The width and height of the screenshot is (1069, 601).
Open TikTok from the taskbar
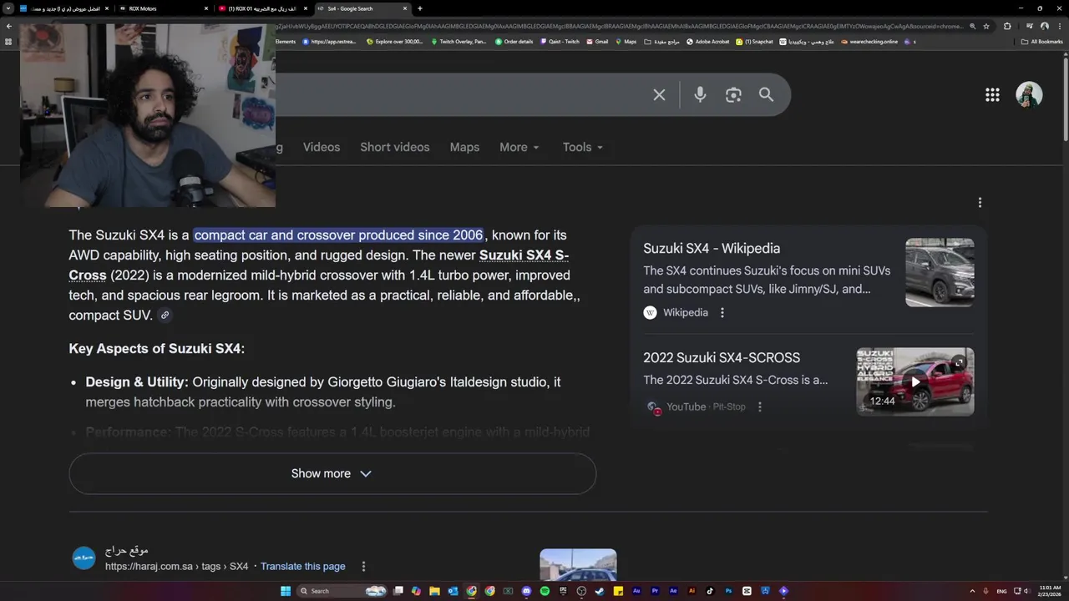[x=710, y=591]
